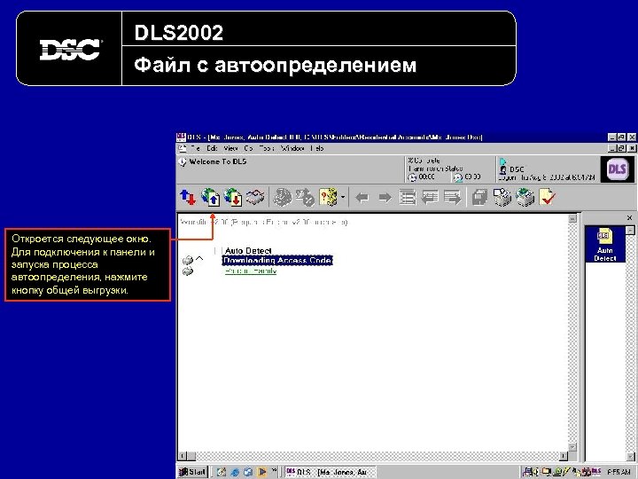
Task: Click the grayed telephone dial toolbar icon
Action: tap(283, 197)
